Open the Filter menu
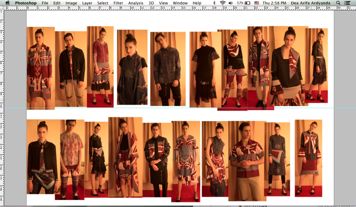 118,3
